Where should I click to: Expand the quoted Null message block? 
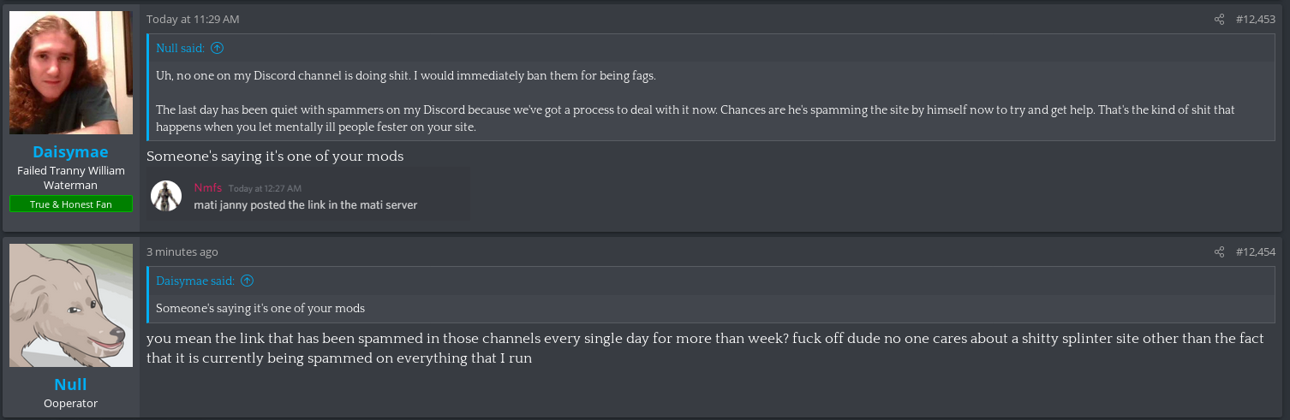coord(712,101)
